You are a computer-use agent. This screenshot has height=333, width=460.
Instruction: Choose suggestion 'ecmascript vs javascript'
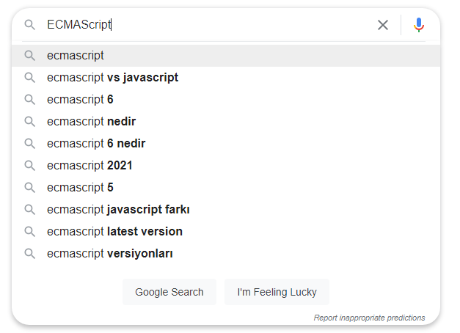point(226,78)
